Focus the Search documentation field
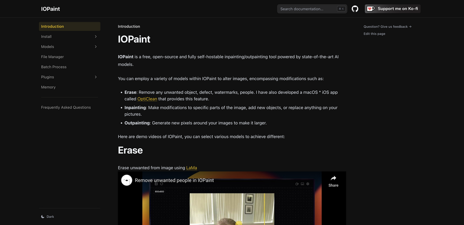464x225 pixels. pyautogui.click(x=312, y=9)
